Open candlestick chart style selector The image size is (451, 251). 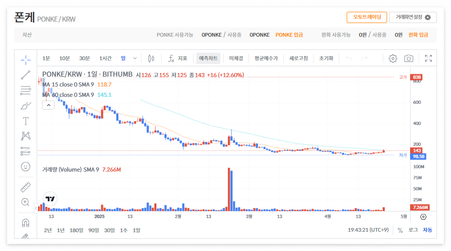(x=151, y=58)
